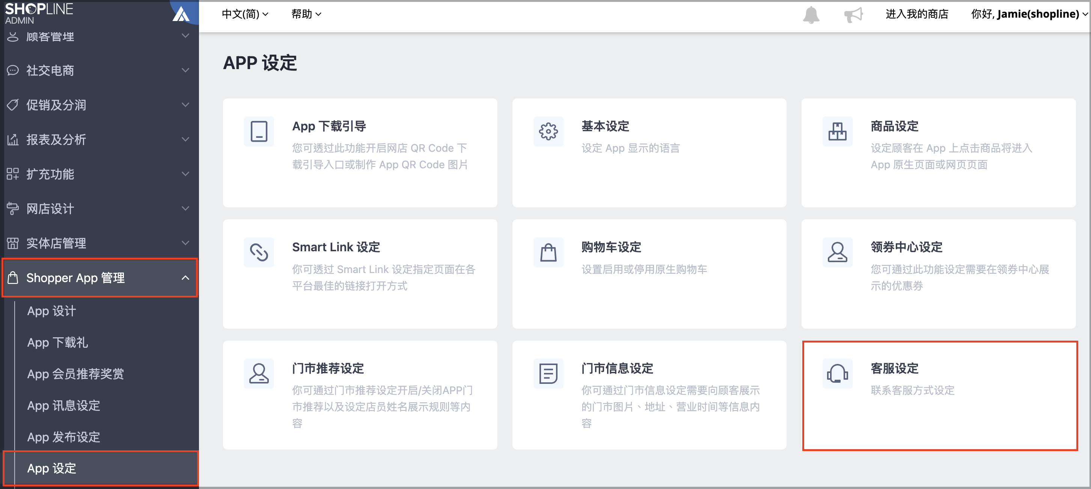Click the Smart Link chain icon

(x=259, y=252)
